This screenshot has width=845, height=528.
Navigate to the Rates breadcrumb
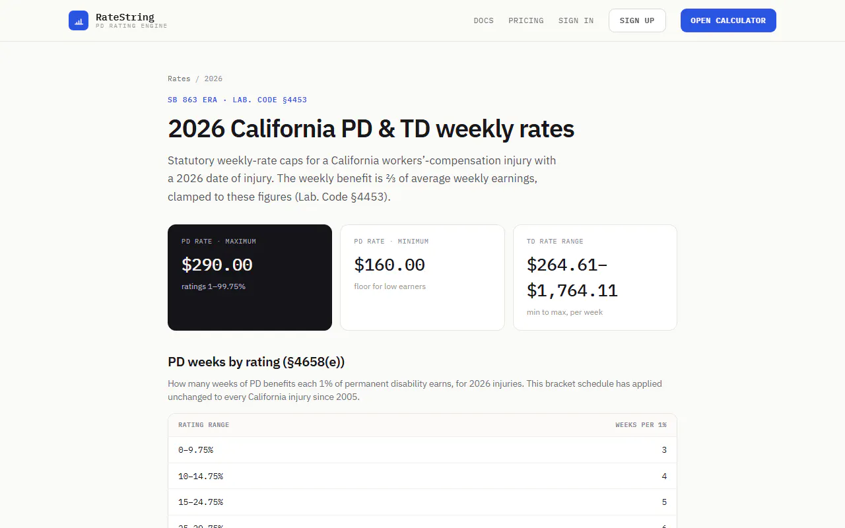(x=179, y=79)
